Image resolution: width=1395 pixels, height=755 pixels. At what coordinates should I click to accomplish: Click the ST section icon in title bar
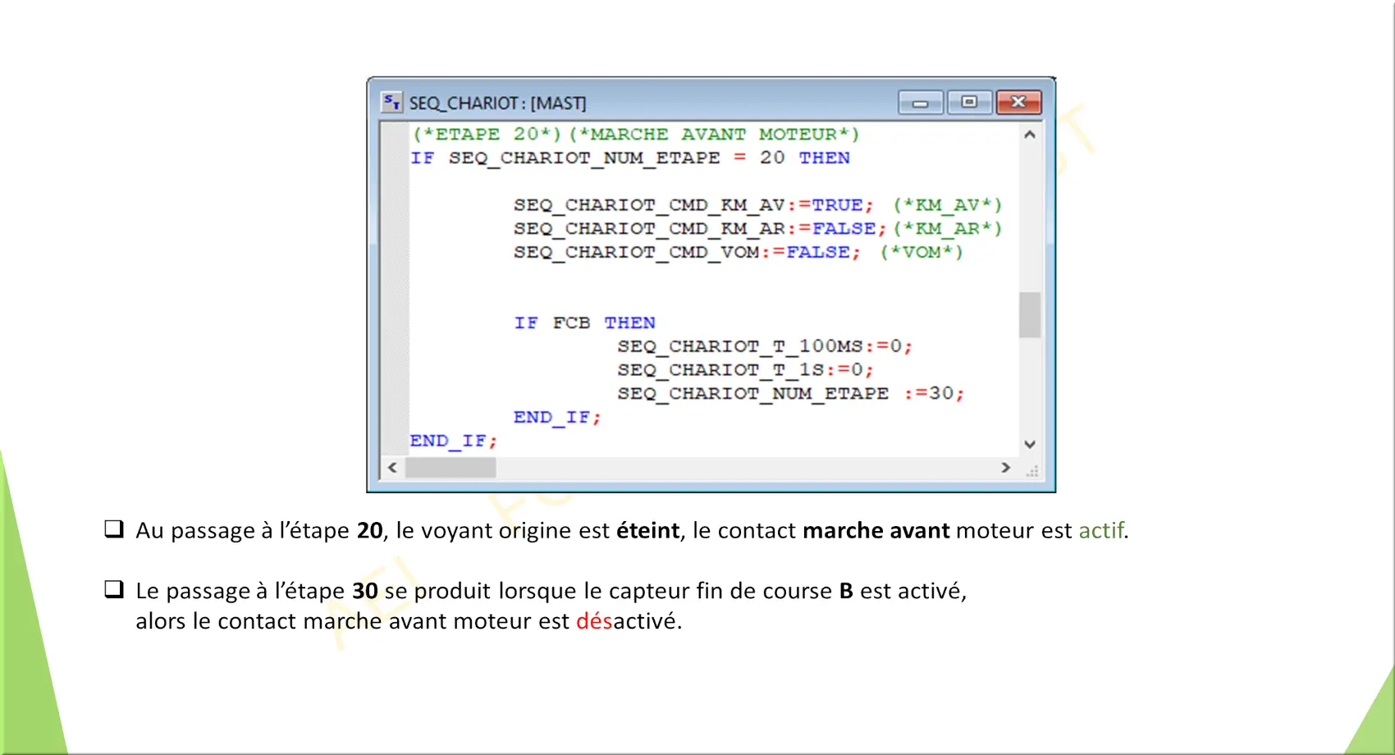[391, 103]
